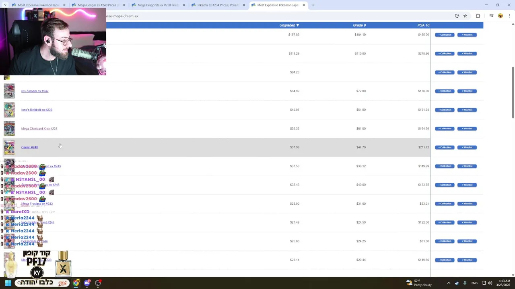Open the Chrome extensions puzzle icon

click(x=478, y=16)
